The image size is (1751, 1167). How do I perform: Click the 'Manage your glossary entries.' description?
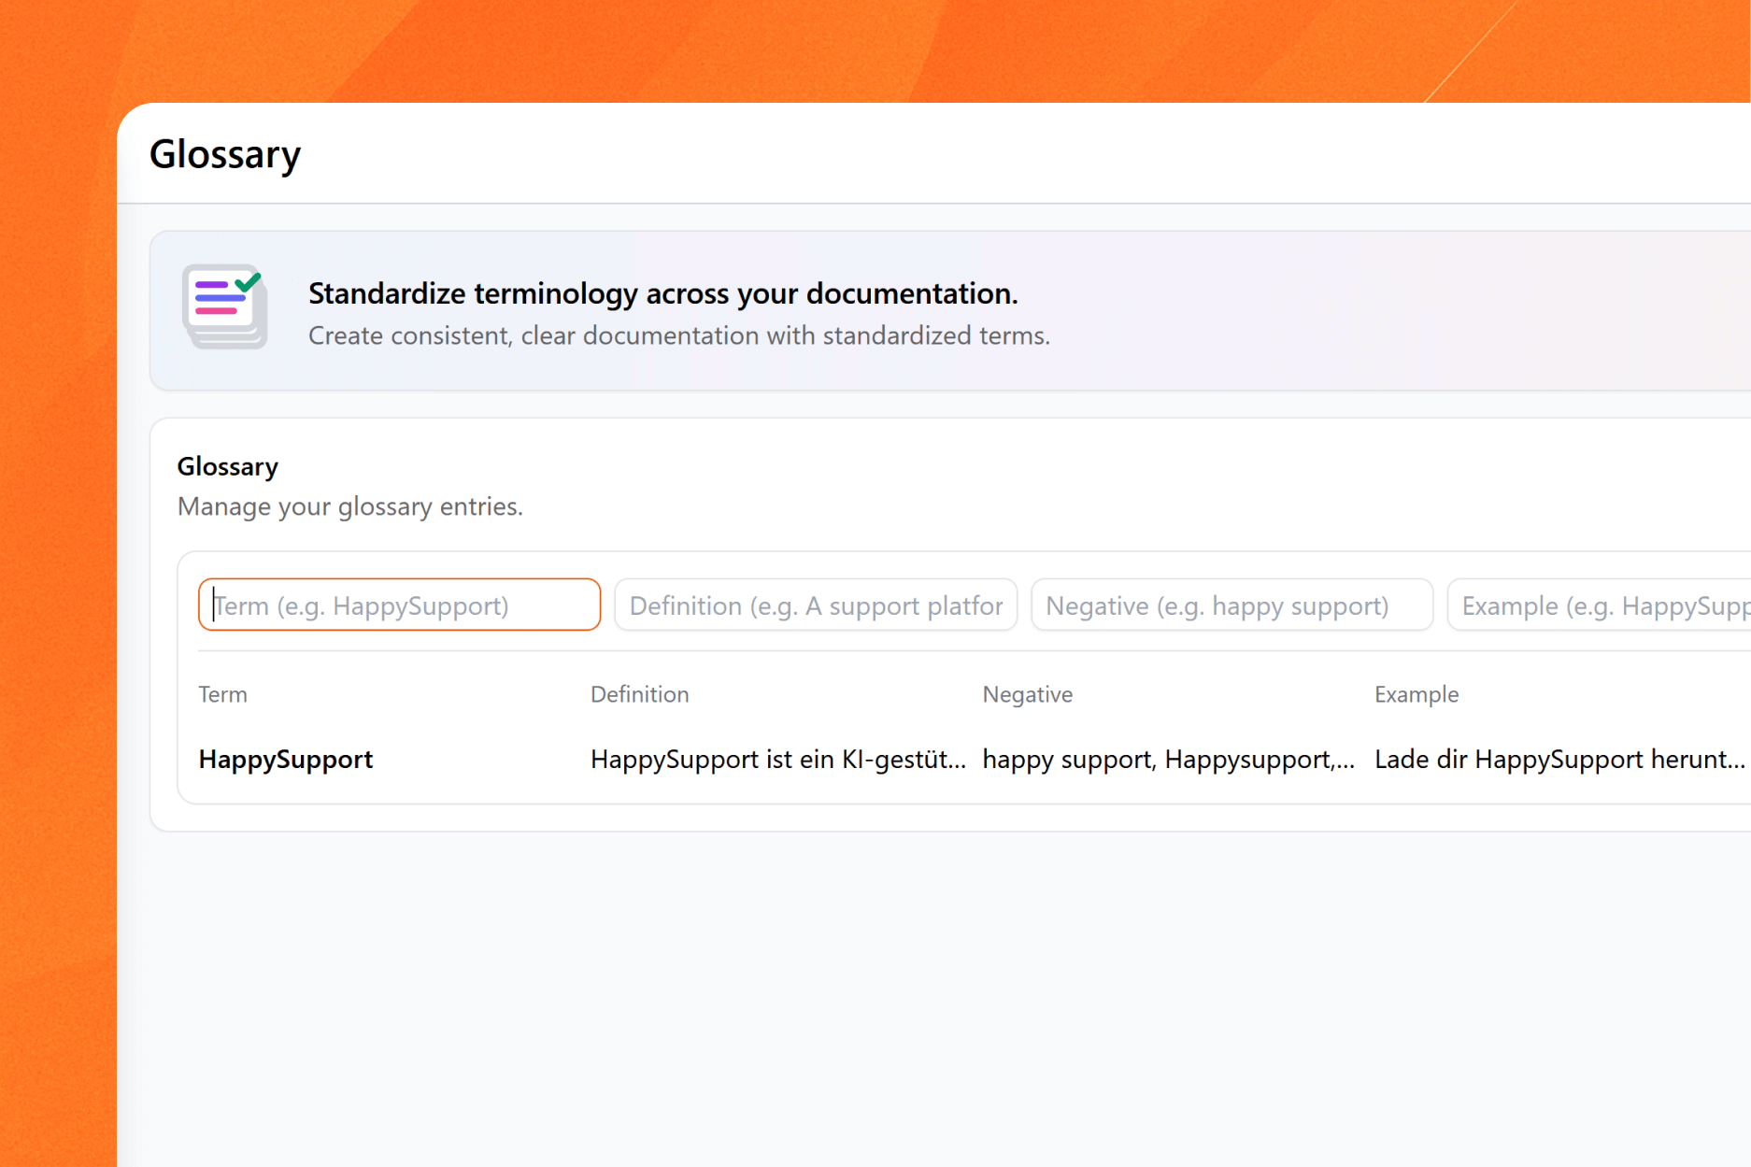[x=349, y=506]
